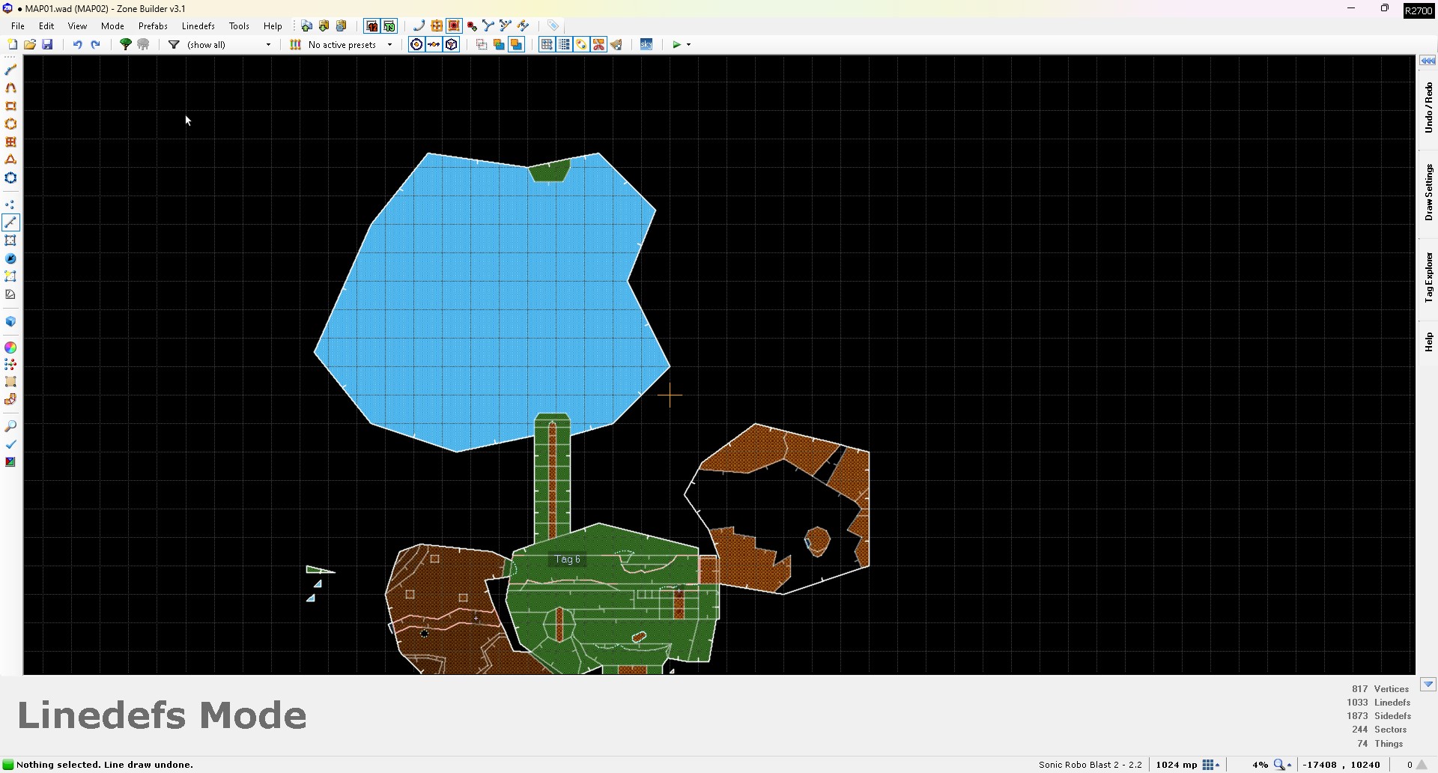Click the warnings triangle in status bar

pos(1422,765)
